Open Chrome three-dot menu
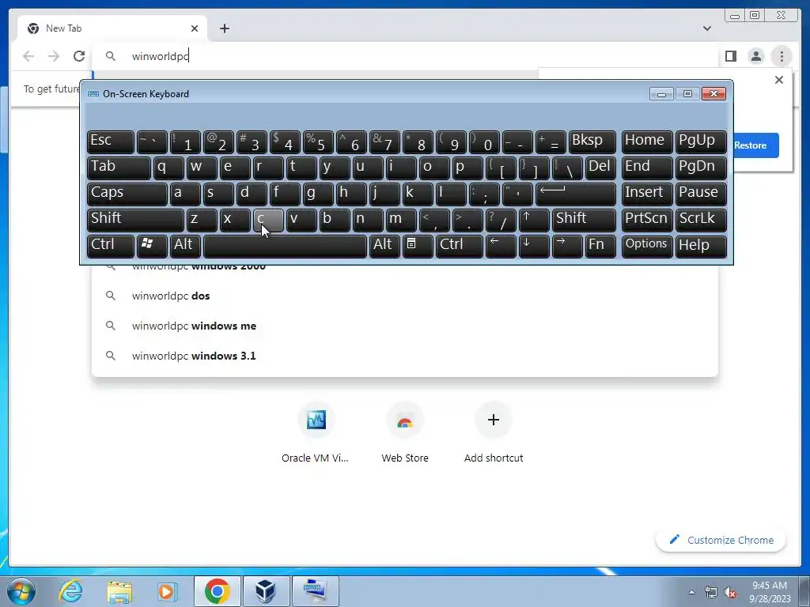Image resolution: width=810 pixels, height=607 pixels. pos(782,56)
